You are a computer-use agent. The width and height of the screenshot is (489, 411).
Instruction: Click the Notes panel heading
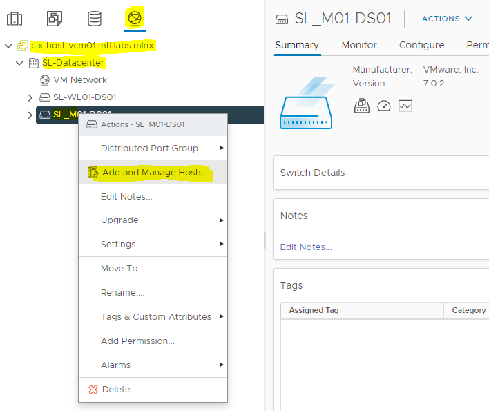pos(294,216)
